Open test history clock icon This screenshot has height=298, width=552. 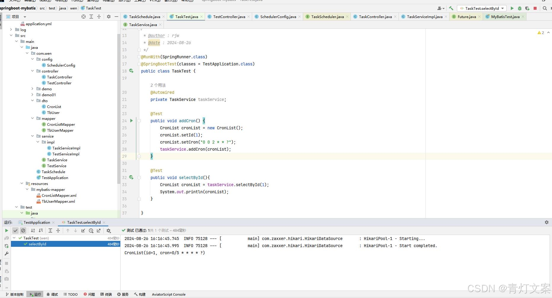[91, 231]
